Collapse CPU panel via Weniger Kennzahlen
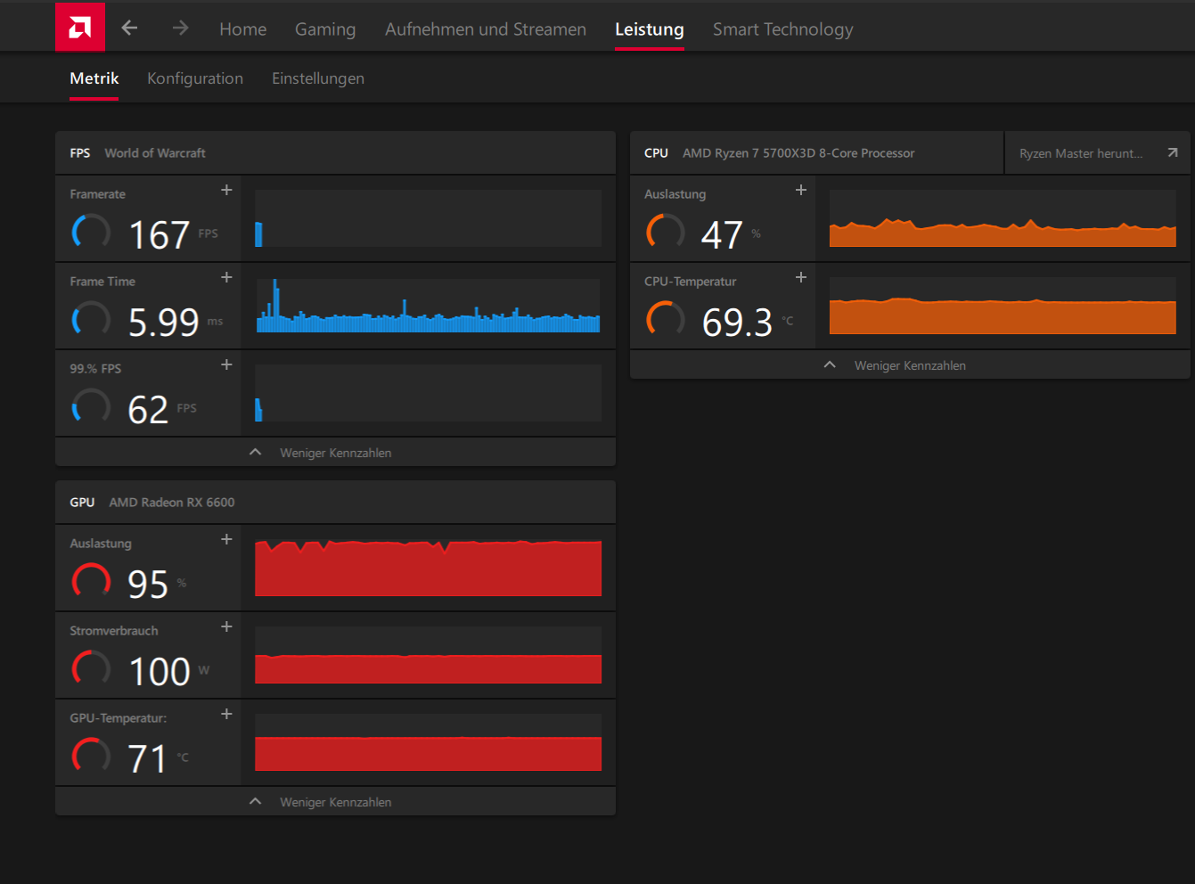This screenshot has width=1195, height=884. (910, 364)
